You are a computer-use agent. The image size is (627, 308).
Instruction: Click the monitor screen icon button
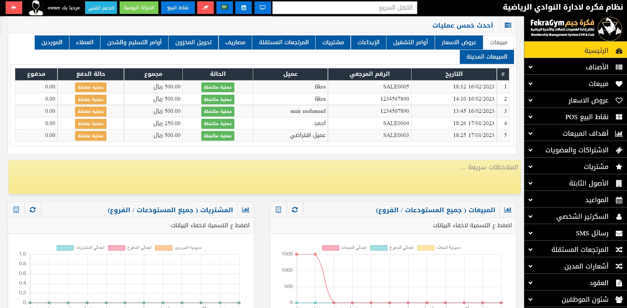[262, 7]
